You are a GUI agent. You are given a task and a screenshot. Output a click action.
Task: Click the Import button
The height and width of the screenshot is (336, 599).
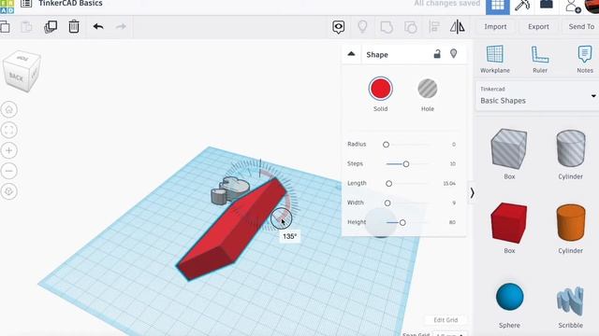(495, 27)
